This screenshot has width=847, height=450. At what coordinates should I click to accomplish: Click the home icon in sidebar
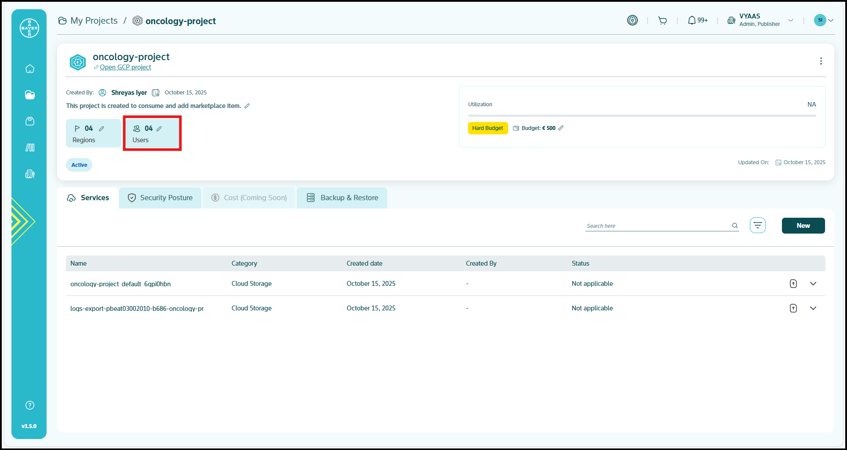click(30, 69)
